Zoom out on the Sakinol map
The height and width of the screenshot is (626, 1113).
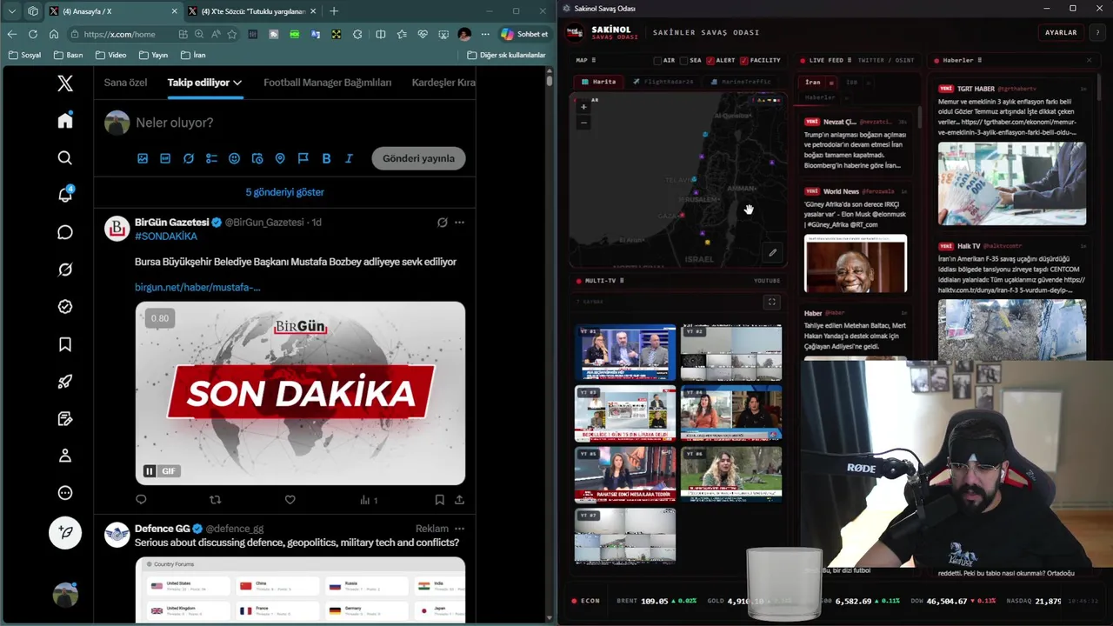pyautogui.click(x=583, y=123)
